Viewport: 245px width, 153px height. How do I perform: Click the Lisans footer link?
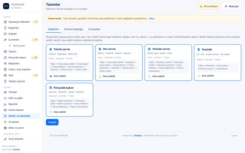point(235,135)
